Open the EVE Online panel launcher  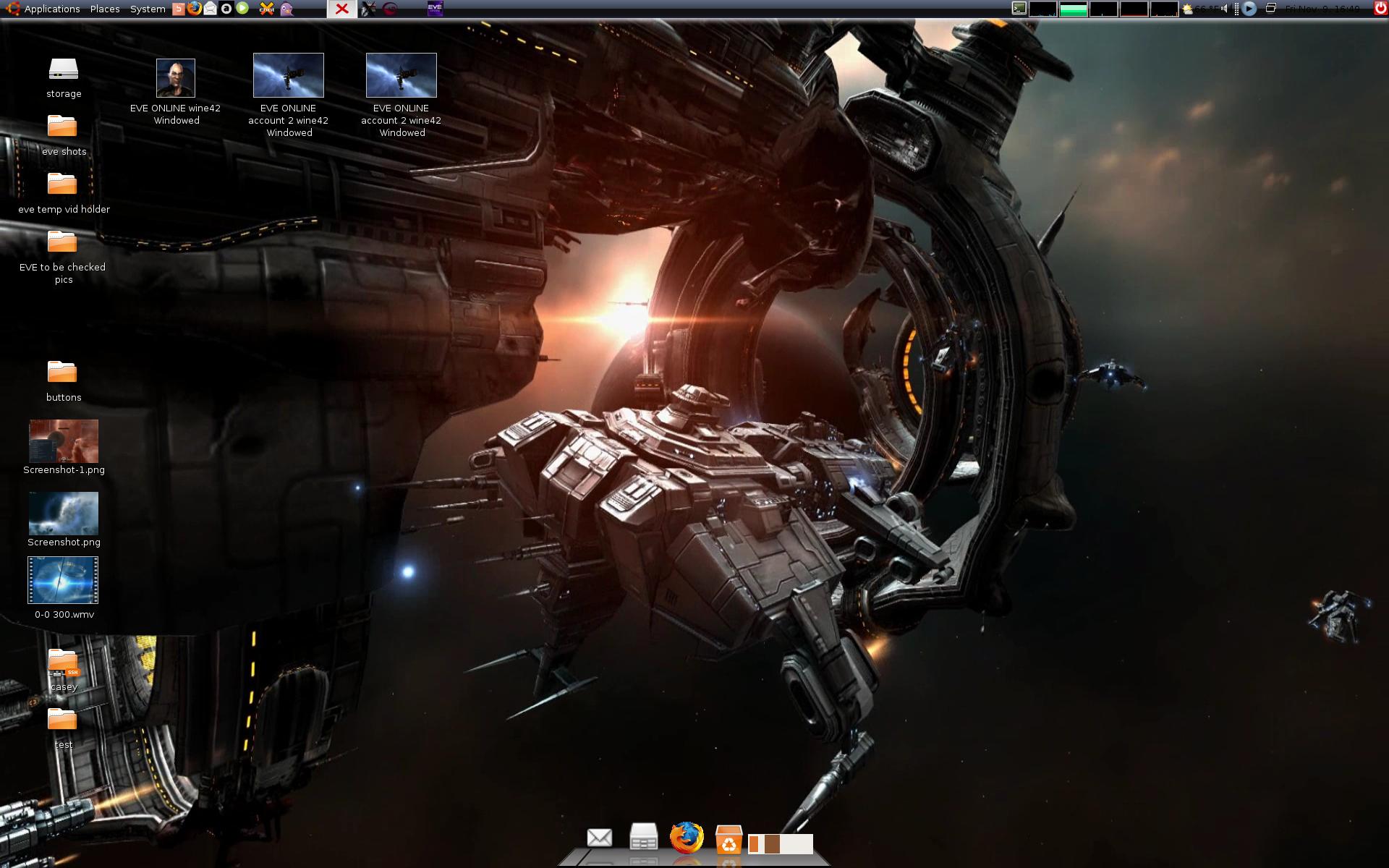coord(435,9)
